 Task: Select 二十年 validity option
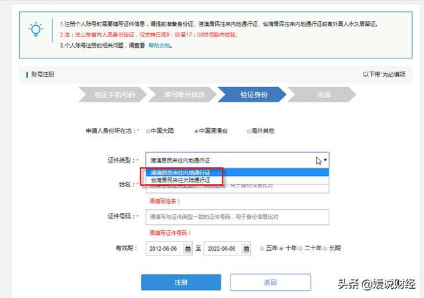[x=300, y=248]
